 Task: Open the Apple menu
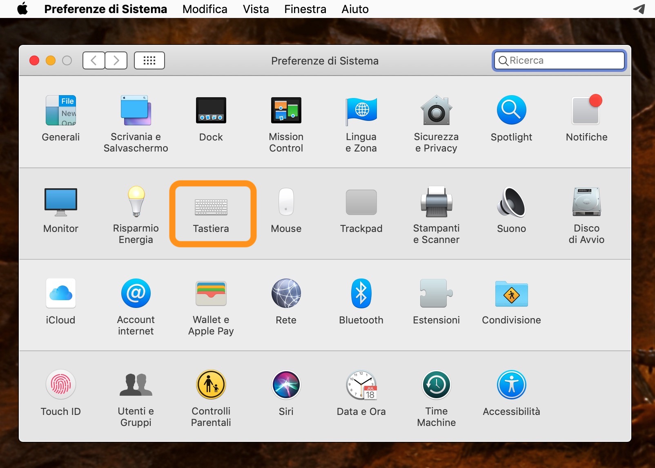coord(23,9)
